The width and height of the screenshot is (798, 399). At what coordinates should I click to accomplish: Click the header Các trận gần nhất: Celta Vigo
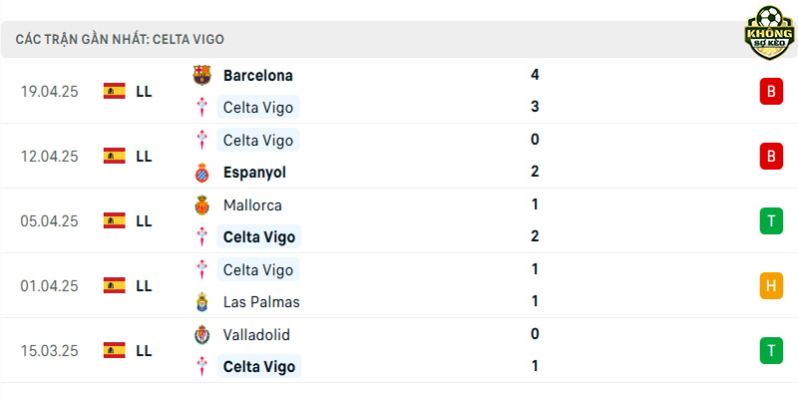[x=120, y=40]
